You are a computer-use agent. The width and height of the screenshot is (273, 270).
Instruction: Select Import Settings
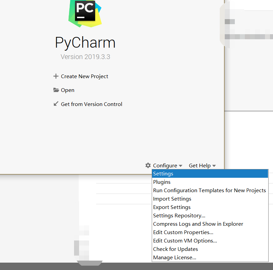(172, 199)
